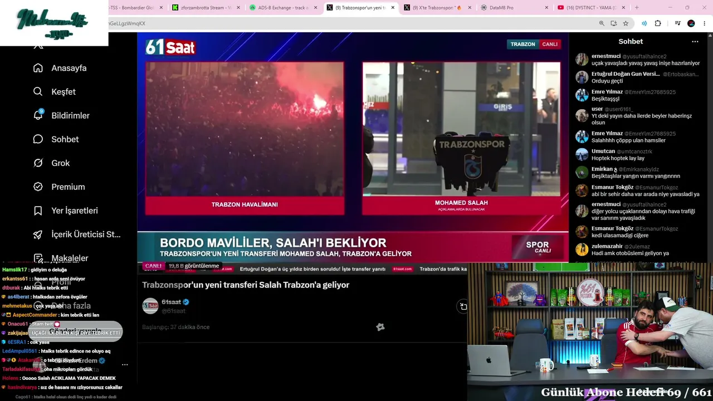Open Anasayfa home icon in X sidebar
Image resolution: width=713 pixels, height=401 pixels.
(x=38, y=68)
